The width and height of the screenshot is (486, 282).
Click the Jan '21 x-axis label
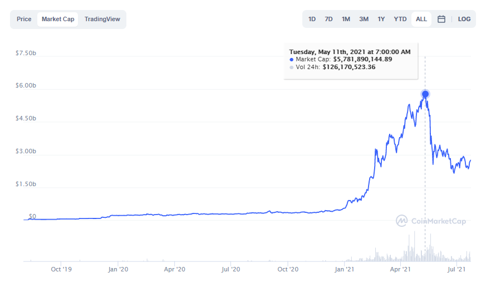point(345,269)
